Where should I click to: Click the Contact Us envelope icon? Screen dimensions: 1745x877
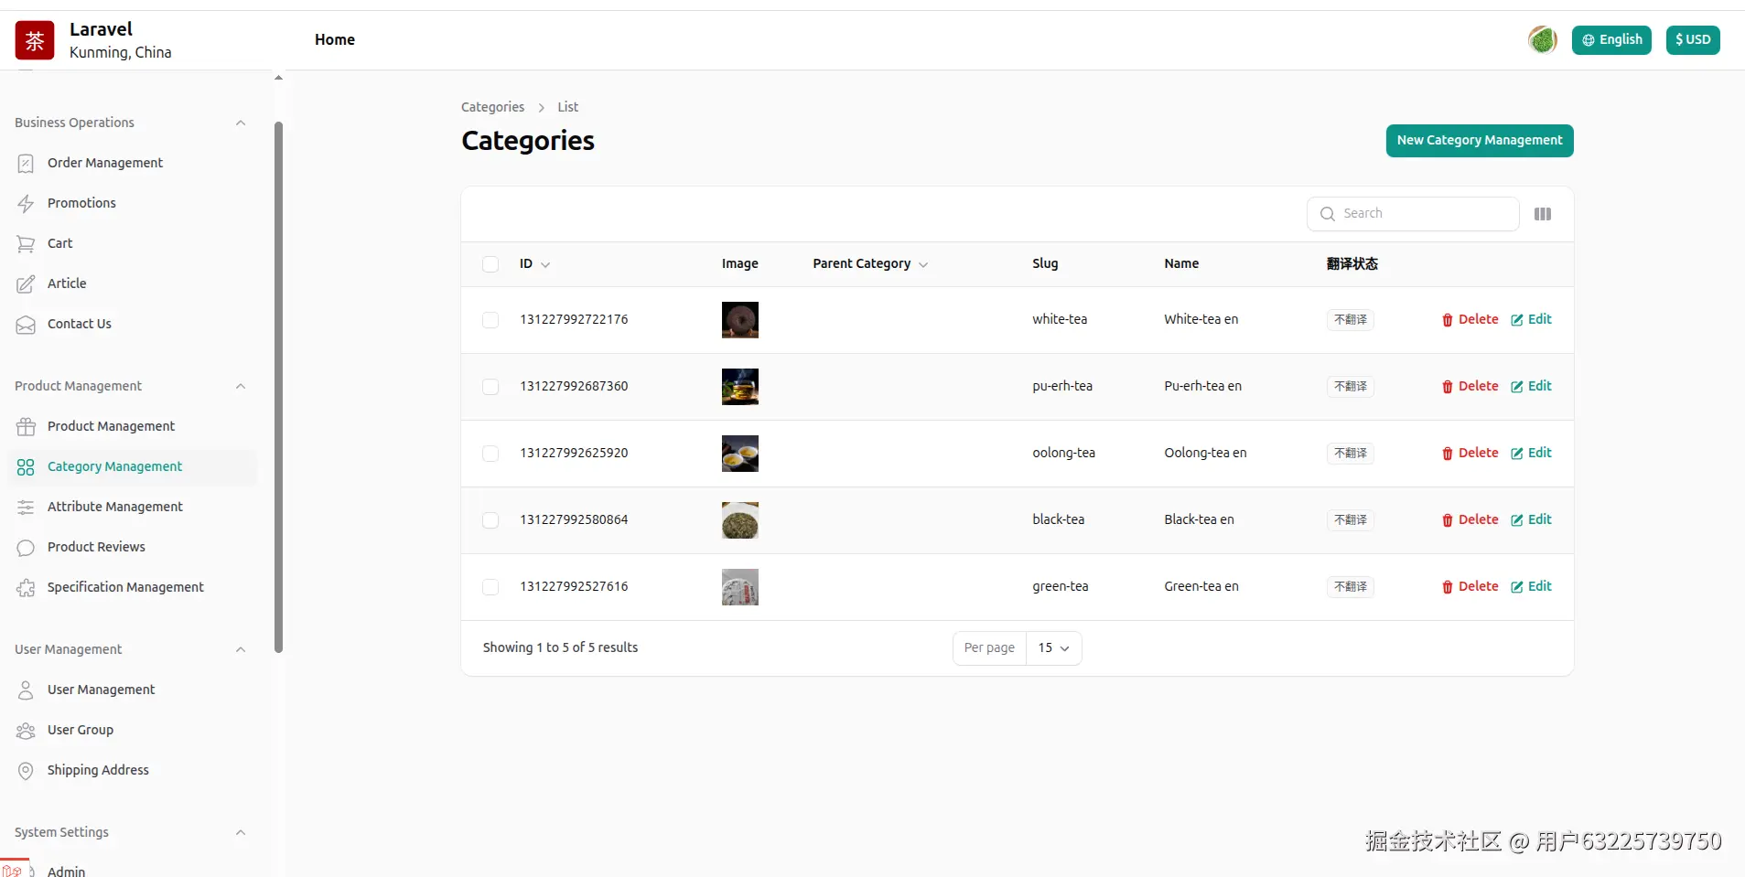coord(26,325)
